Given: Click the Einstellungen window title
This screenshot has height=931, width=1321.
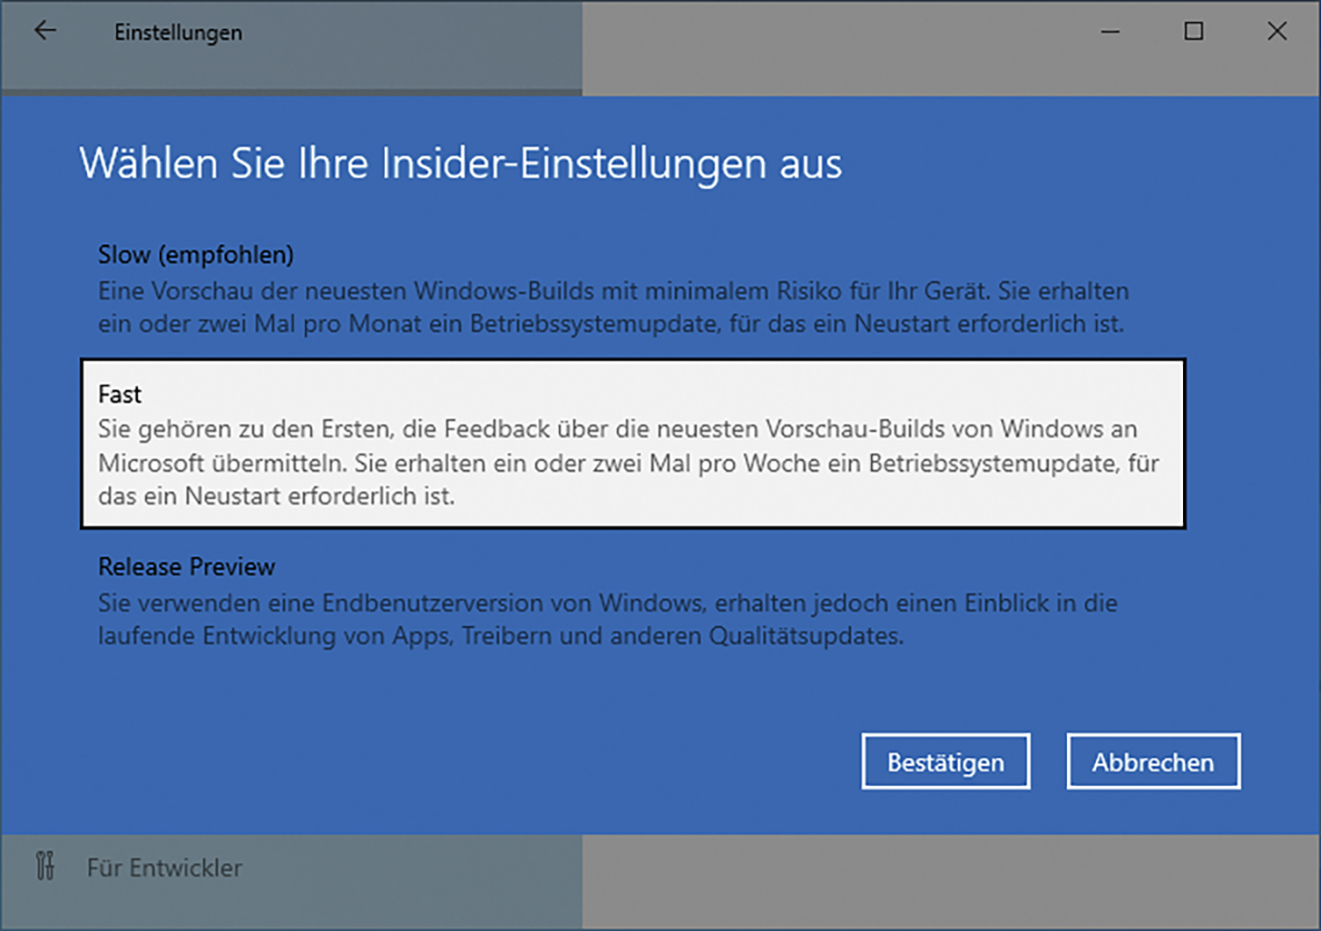Looking at the screenshot, I should point(178,33).
